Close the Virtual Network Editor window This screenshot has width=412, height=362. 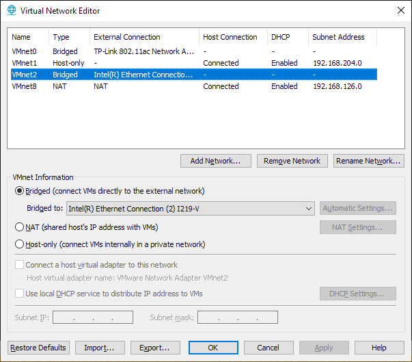[x=400, y=11]
